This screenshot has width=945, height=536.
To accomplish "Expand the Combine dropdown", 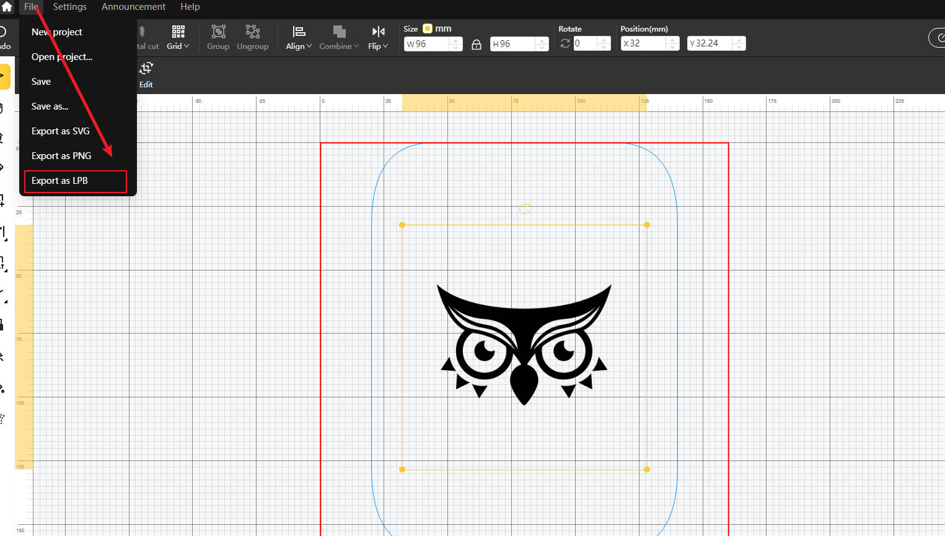I will pyautogui.click(x=339, y=38).
